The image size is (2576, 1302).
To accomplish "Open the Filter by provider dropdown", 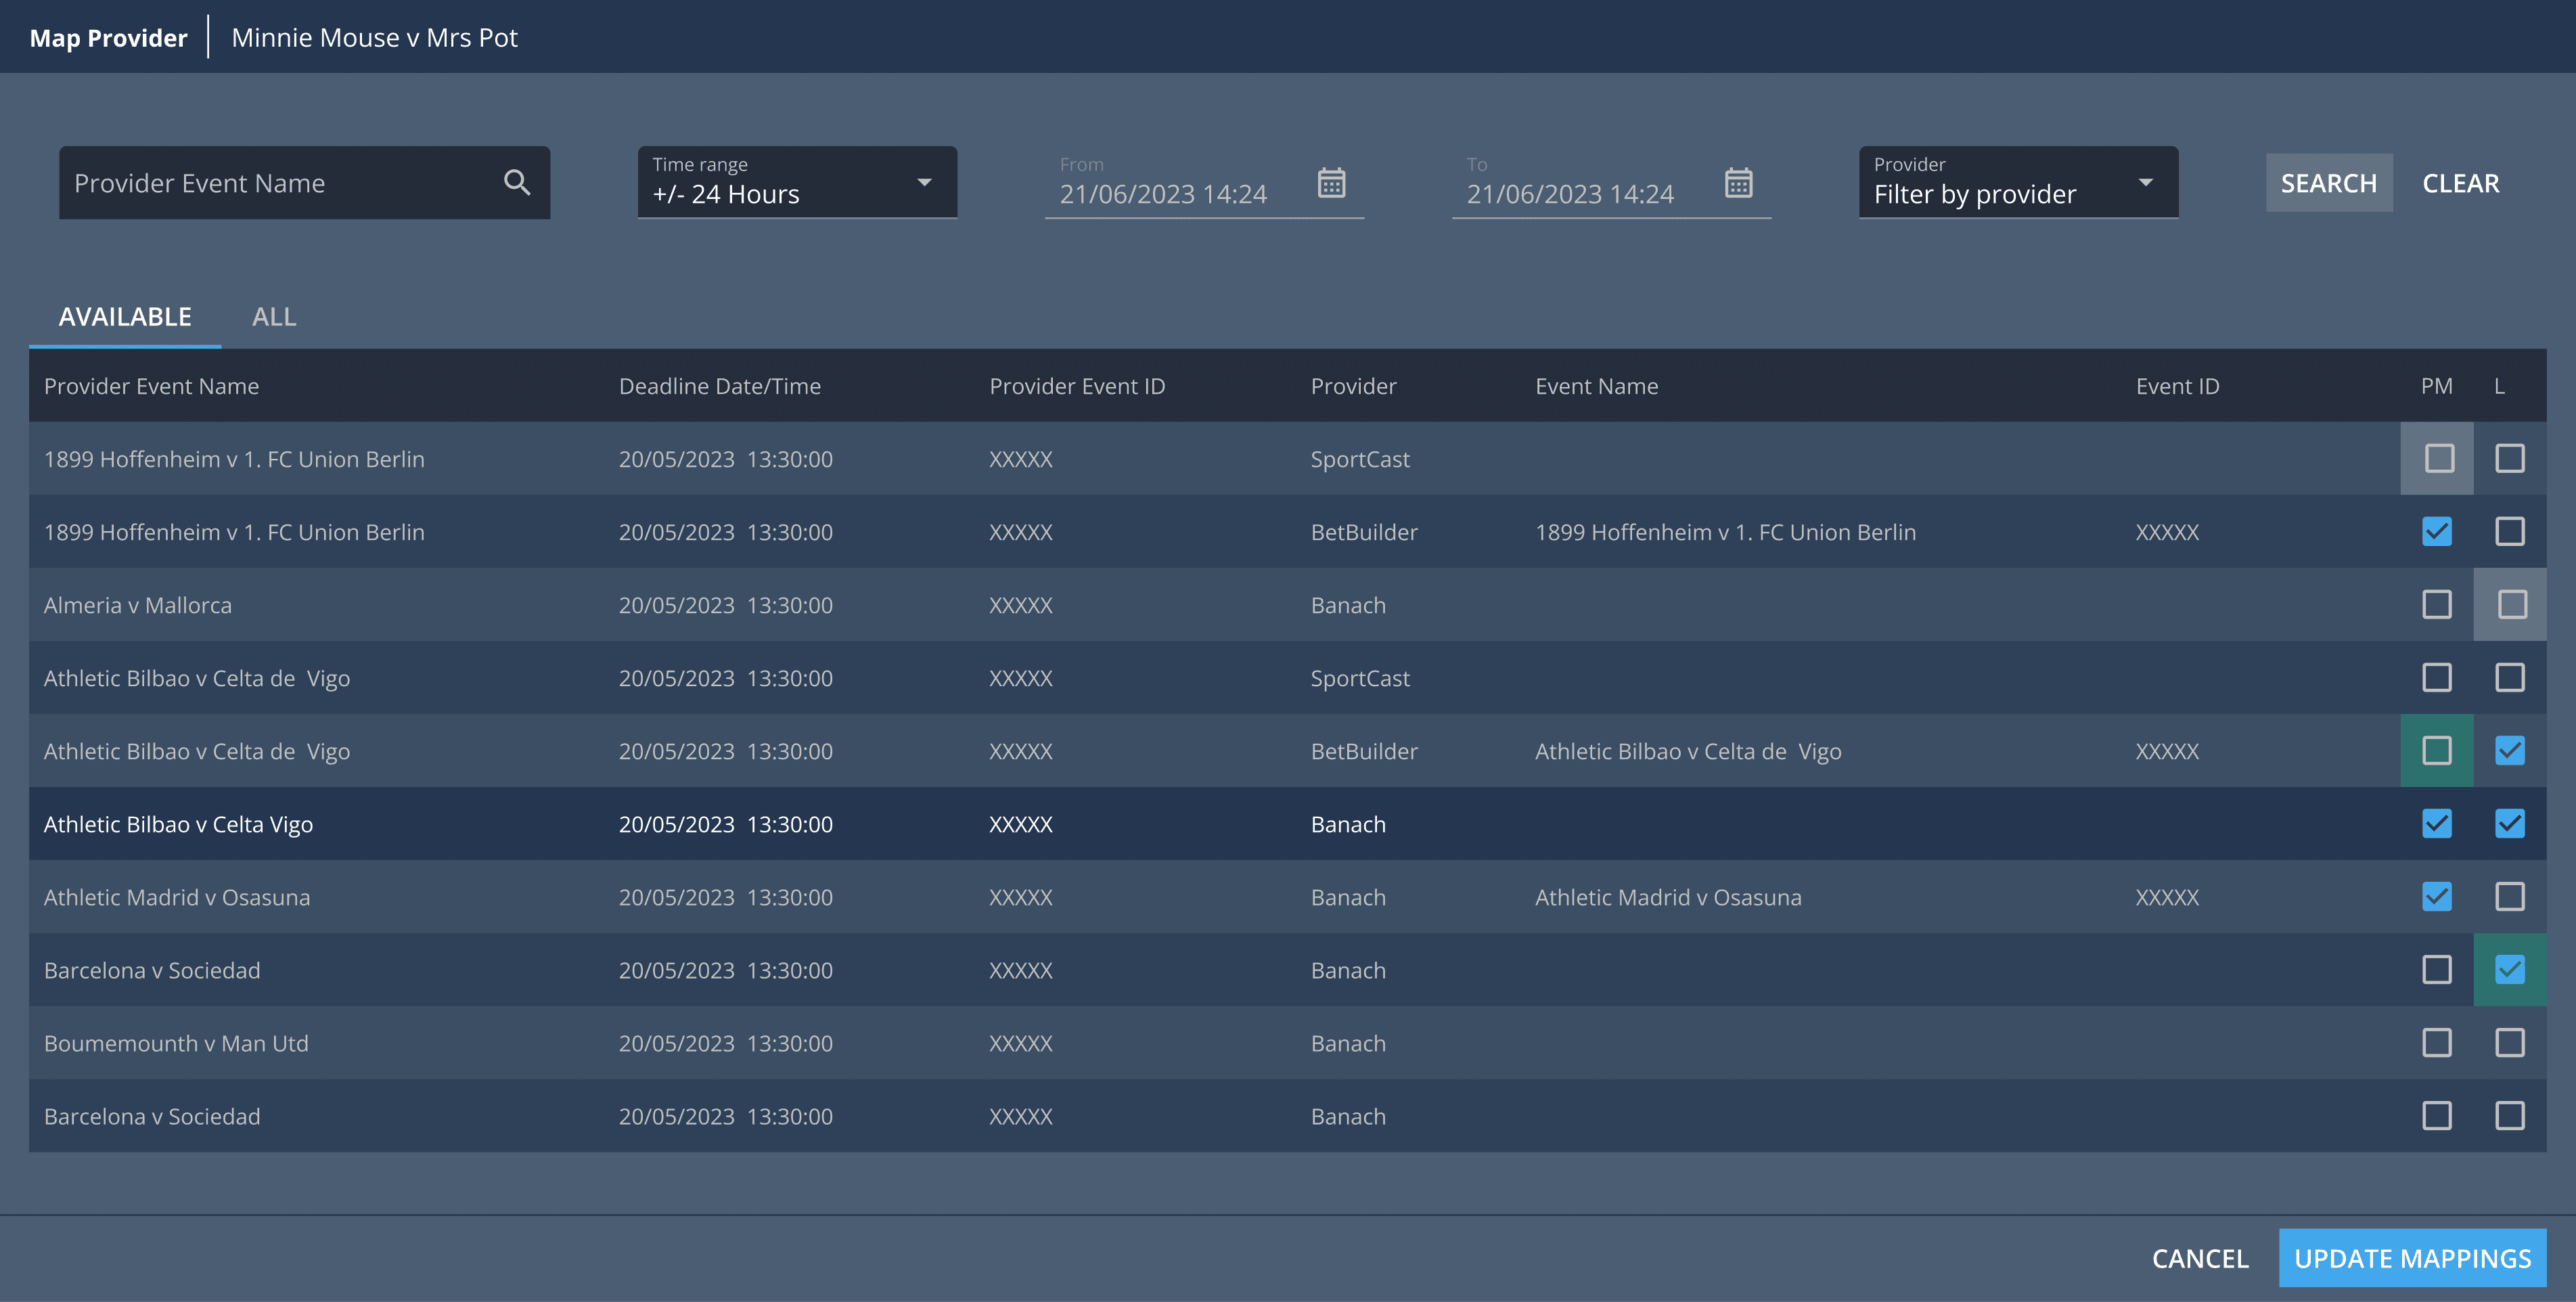I will [2017, 183].
